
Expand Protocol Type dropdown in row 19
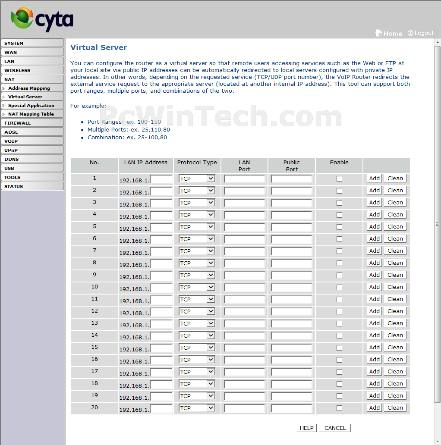point(197,396)
